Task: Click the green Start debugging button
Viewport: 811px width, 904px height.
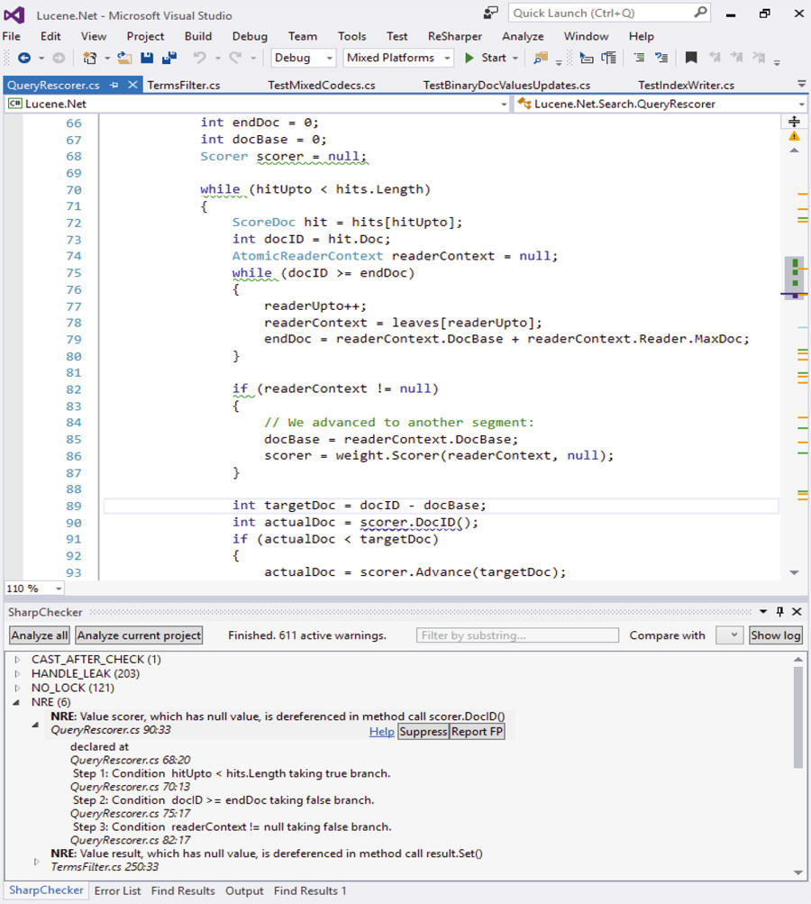Action: click(469, 58)
